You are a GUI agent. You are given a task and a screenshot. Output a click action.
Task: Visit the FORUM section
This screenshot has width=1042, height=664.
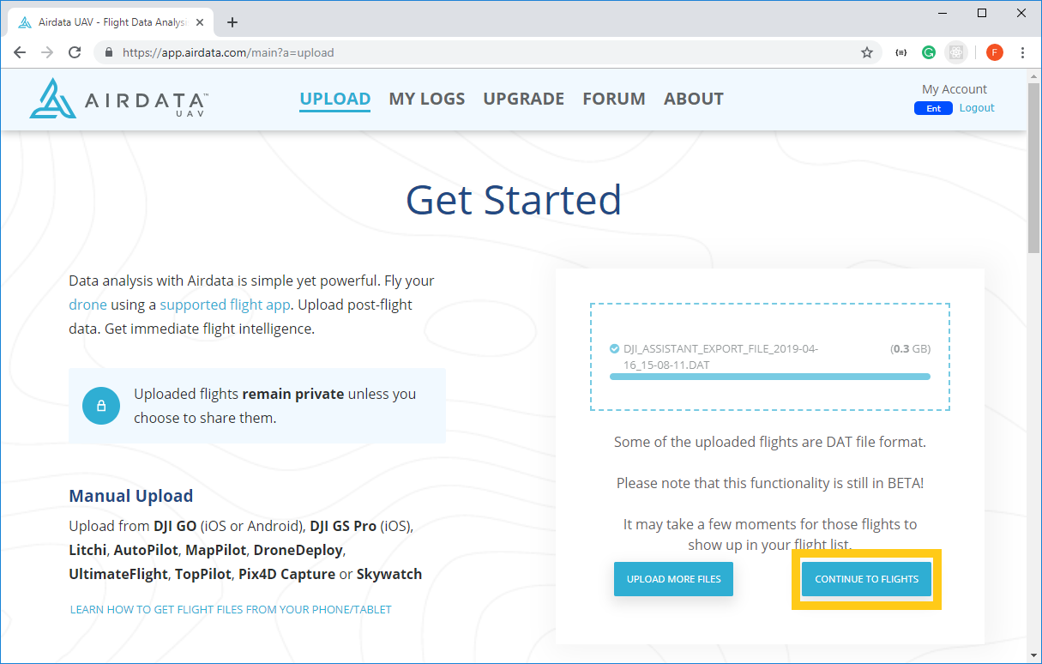tap(614, 99)
